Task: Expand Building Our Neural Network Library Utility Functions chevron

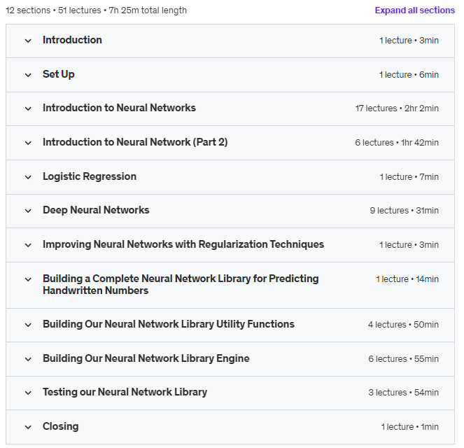Action: click(x=28, y=325)
